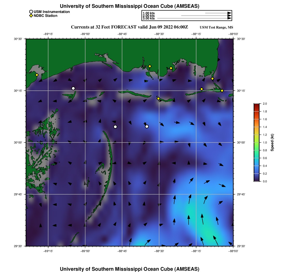
Task: Pick the easternmost white USM instrumentation circle
Action: [147, 126]
